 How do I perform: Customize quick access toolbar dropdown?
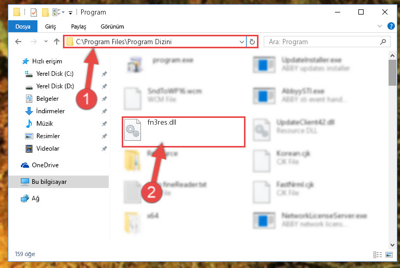70,12
